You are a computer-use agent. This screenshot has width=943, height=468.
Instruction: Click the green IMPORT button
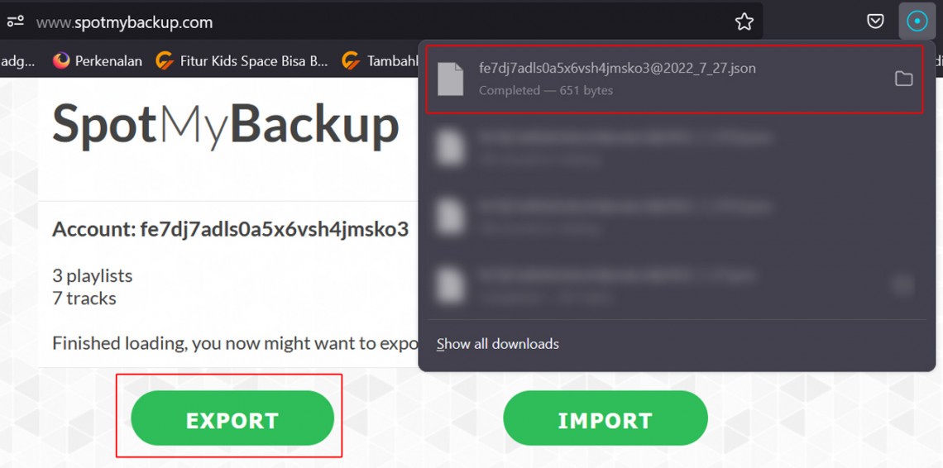tap(605, 418)
